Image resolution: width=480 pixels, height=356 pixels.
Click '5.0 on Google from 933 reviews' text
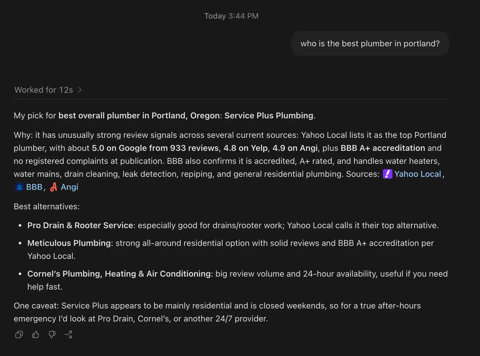click(x=155, y=148)
